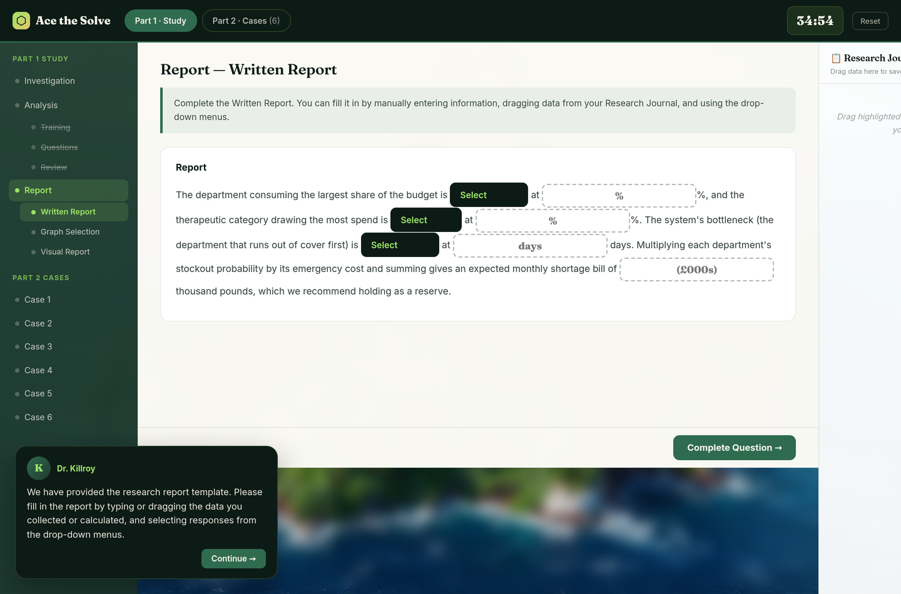Click the Report — Written Report heading
This screenshot has width=901, height=594.
click(248, 69)
